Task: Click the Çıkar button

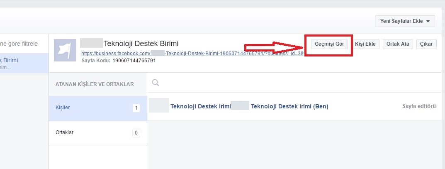Action: tap(426, 44)
